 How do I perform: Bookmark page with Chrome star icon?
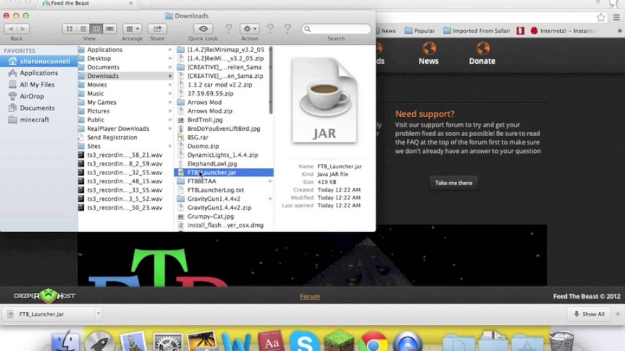pyautogui.click(x=601, y=18)
